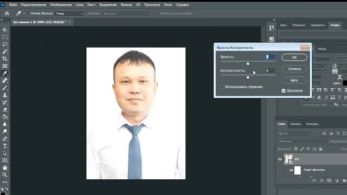The height and width of the screenshot is (195, 347).
Task: Open the Фильтр menu
Action: (126, 5)
